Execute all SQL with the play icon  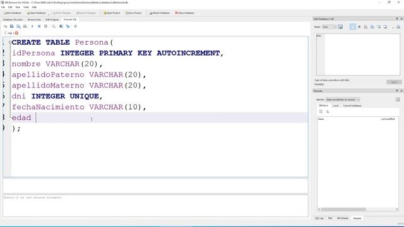click(32, 26)
